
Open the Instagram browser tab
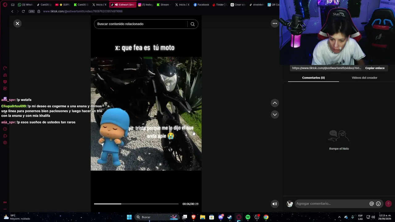click(146, 5)
